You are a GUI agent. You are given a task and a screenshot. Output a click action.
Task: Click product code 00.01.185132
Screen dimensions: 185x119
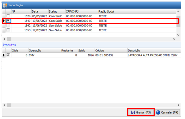click(x=104, y=55)
